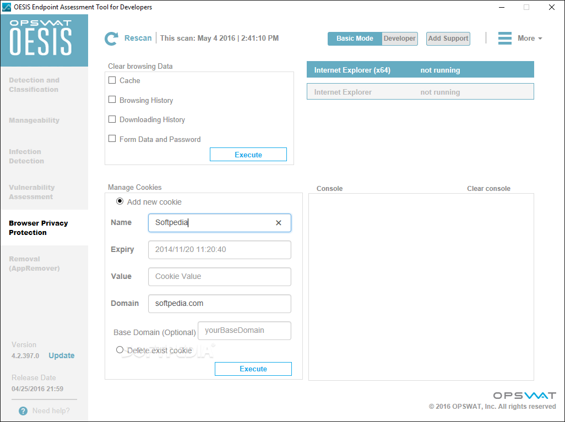565x422 pixels.
Task: Click the Rescan circular arrow icon
Action: [111, 39]
